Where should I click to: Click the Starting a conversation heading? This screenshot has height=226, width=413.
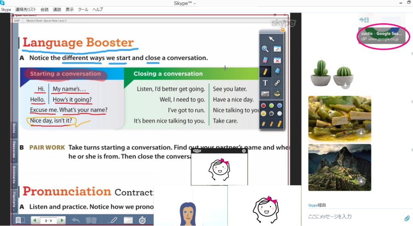click(x=65, y=74)
